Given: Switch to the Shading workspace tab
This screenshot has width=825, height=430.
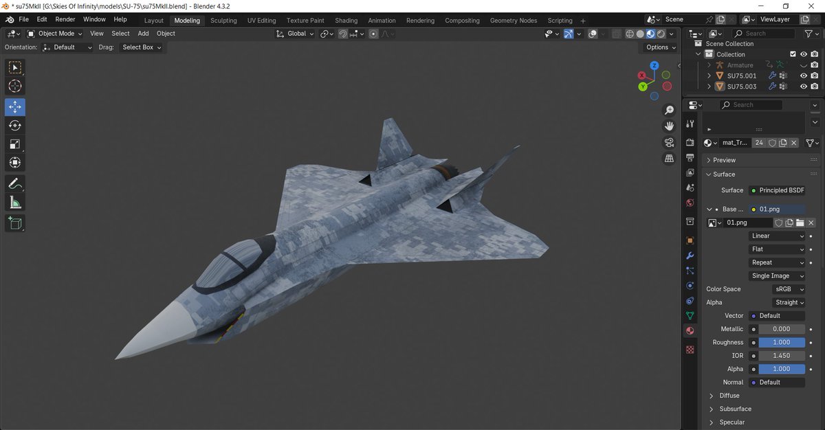Looking at the screenshot, I should 346,21.
